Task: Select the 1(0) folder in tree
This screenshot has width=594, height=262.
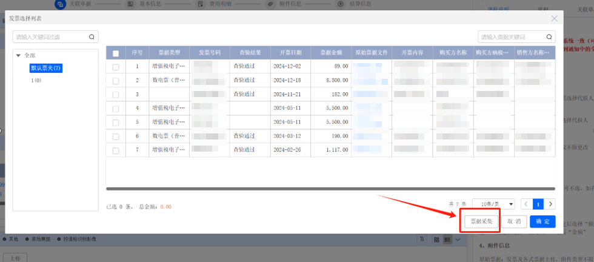Action: point(36,80)
